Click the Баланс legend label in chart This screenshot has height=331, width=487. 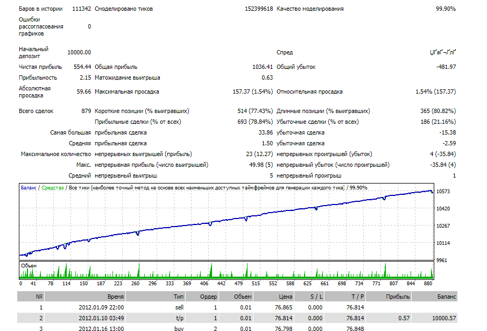29,188
